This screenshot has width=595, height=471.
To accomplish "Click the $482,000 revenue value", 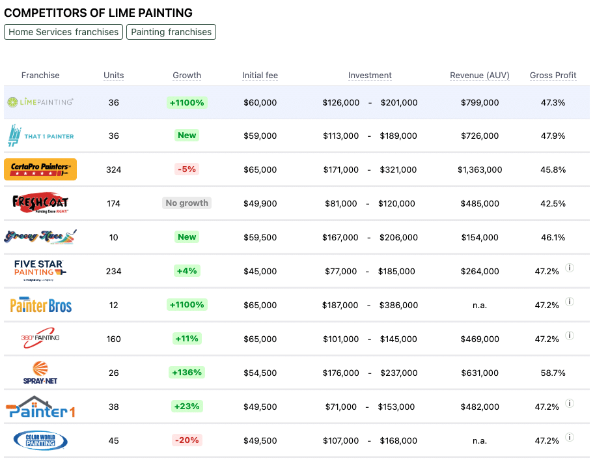I will coord(480,407).
